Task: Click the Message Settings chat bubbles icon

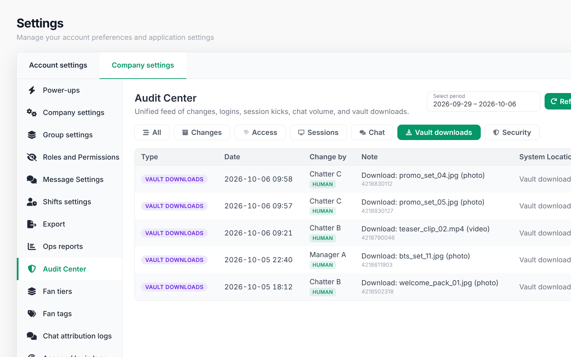Action: click(32, 180)
